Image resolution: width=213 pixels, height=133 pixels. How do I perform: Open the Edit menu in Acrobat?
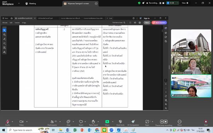(x=11, y=23)
